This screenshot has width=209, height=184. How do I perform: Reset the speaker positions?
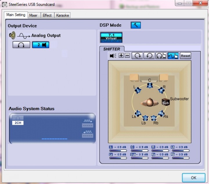pos(185,56)
